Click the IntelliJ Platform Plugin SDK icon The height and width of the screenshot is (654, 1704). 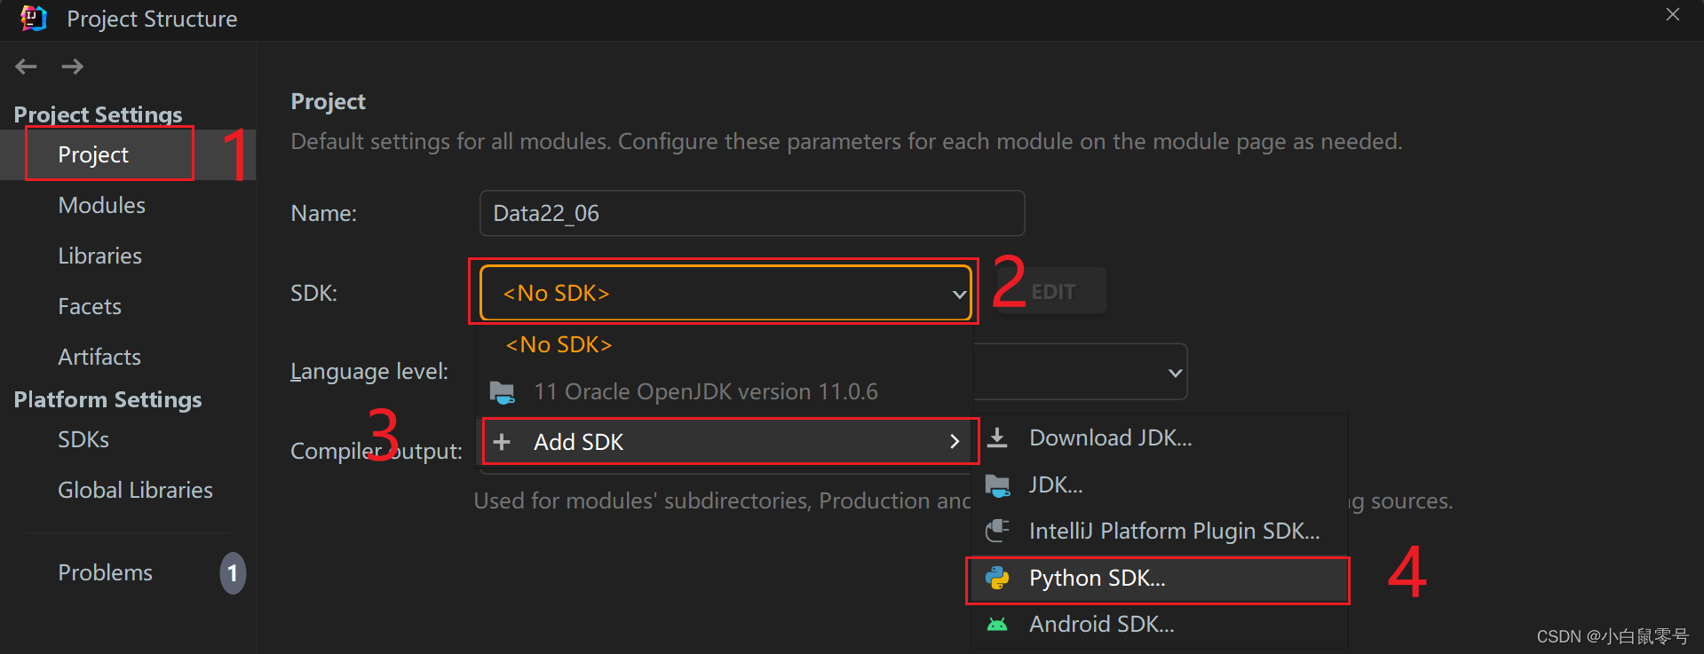(997, 531)
